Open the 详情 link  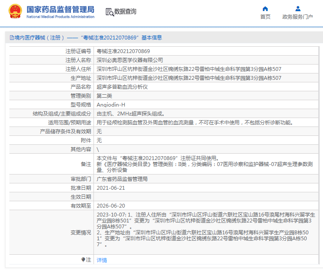click(x=102, y=260)
